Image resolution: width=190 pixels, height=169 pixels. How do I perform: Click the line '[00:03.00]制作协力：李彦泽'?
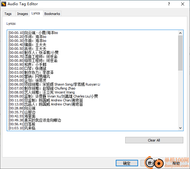[x=31, y=72]
